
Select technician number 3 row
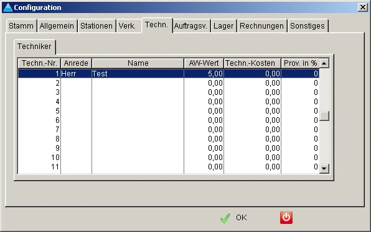pos(169,92)
